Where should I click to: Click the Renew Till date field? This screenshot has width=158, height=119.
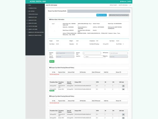point(118,56)
